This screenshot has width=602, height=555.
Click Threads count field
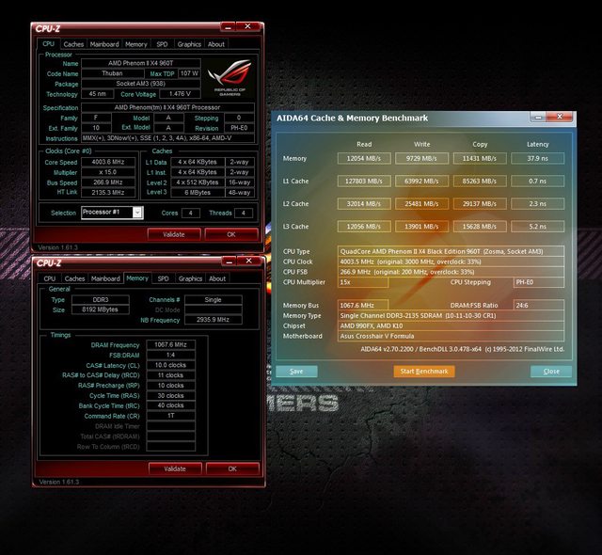(243, 213)
